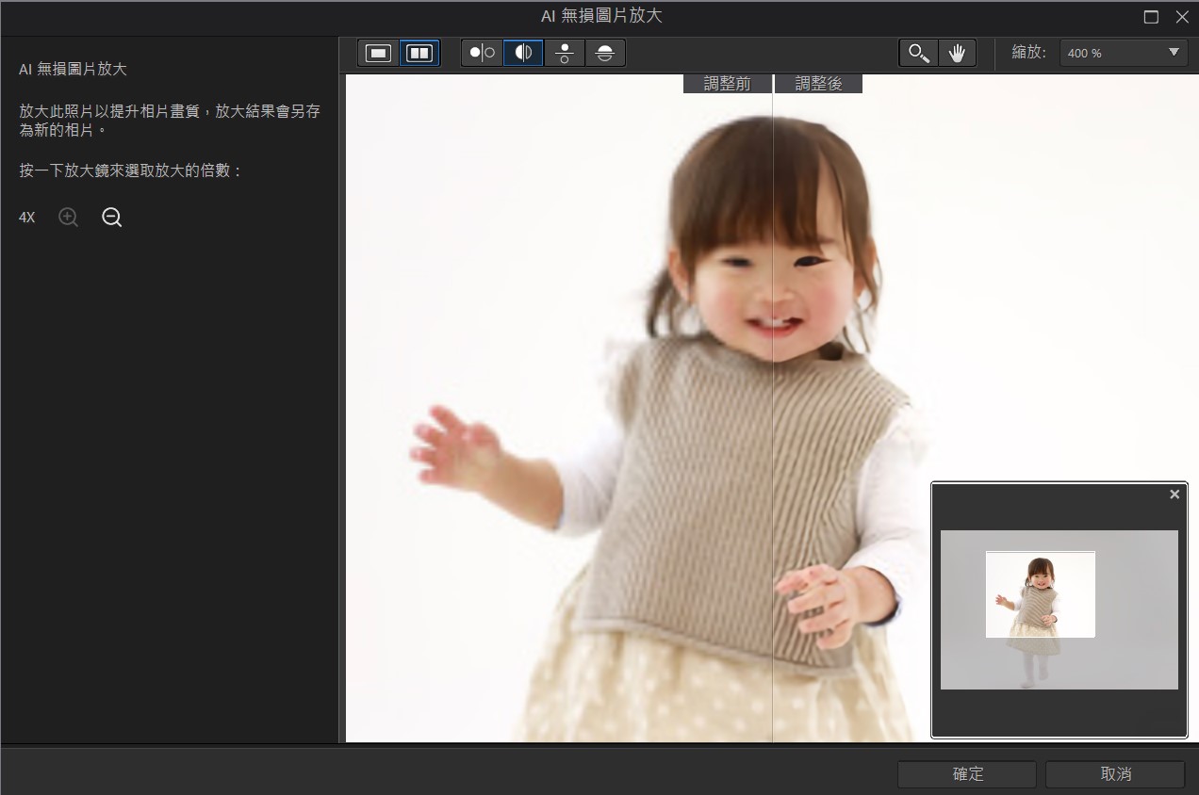Click the navigator thumbnail of the girl

pyautogui.click(x=1040, y=594)
